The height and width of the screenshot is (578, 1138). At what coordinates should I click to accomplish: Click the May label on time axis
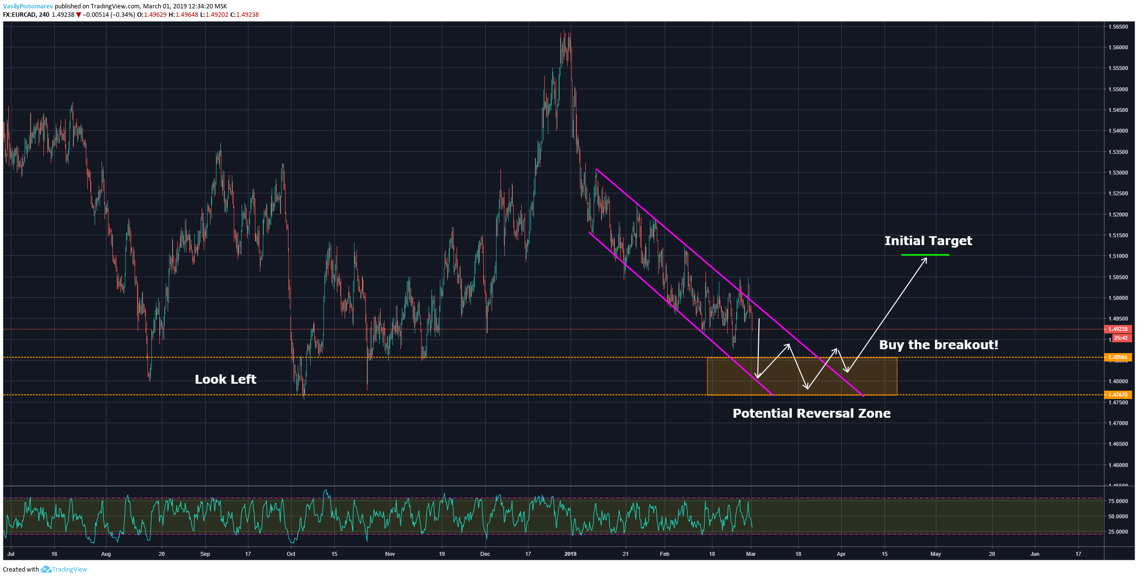point(936,554)
